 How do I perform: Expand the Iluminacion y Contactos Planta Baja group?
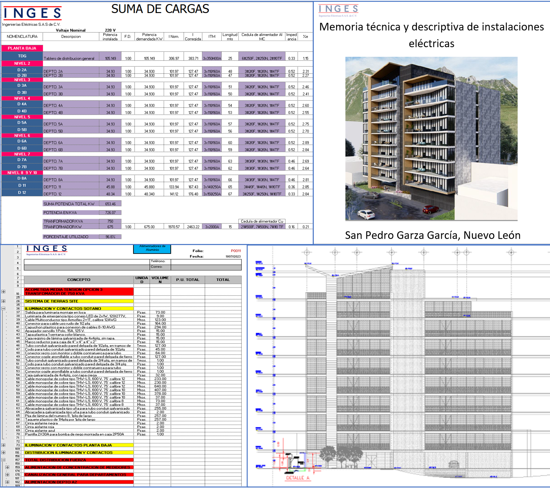[x=3, y=445]
